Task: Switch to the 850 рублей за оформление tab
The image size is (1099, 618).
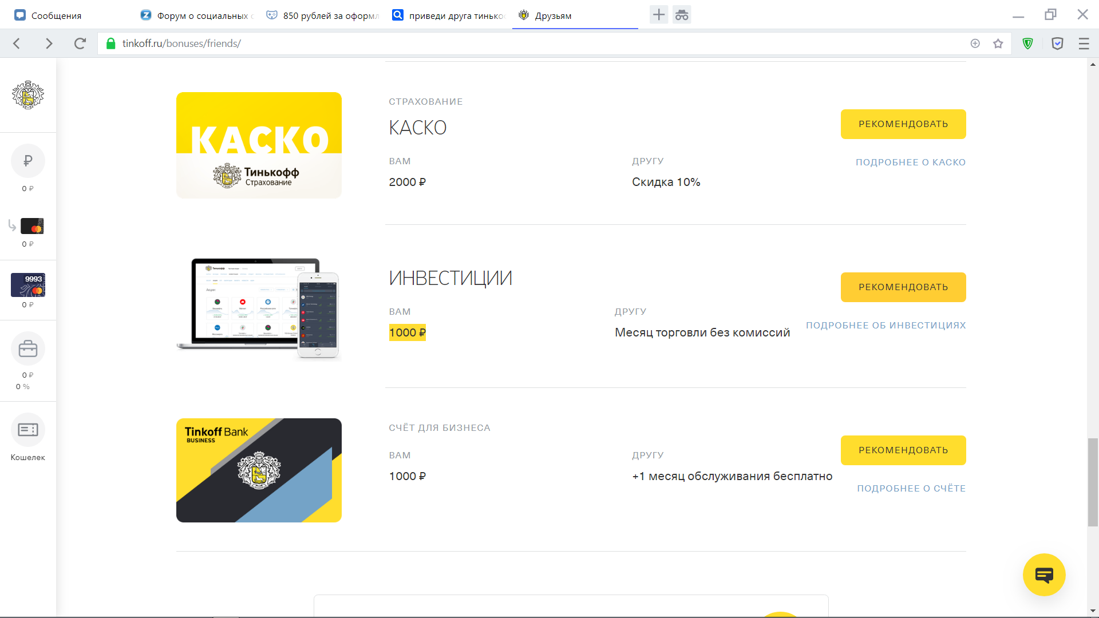Action: point(323,15)
